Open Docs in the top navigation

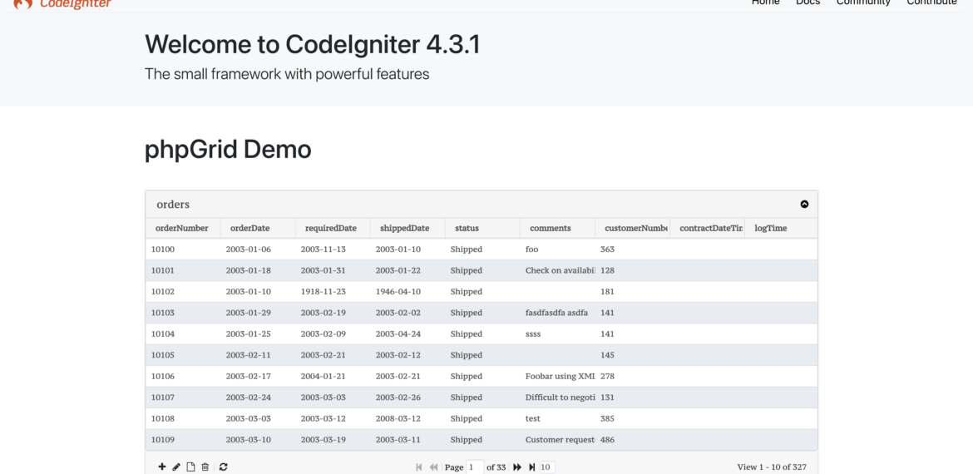[808, 2]
